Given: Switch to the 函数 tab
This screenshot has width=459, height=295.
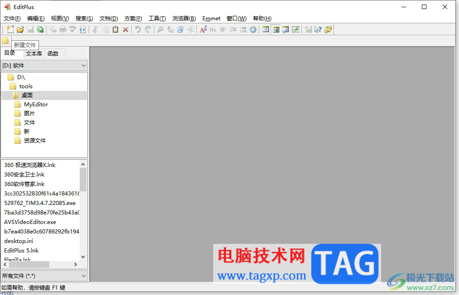Looking at the screenshot, I should tap(53, 53).
